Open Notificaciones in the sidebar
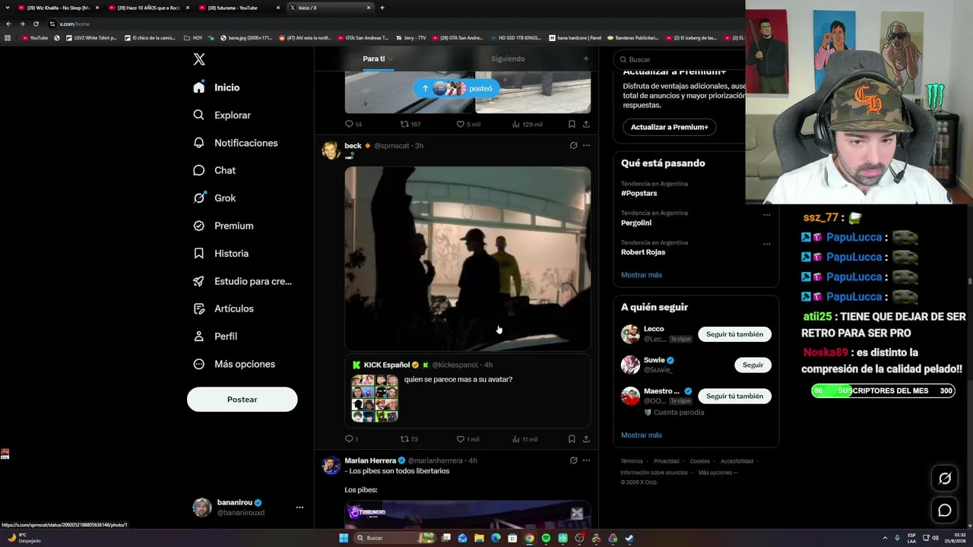 [236, 143]
